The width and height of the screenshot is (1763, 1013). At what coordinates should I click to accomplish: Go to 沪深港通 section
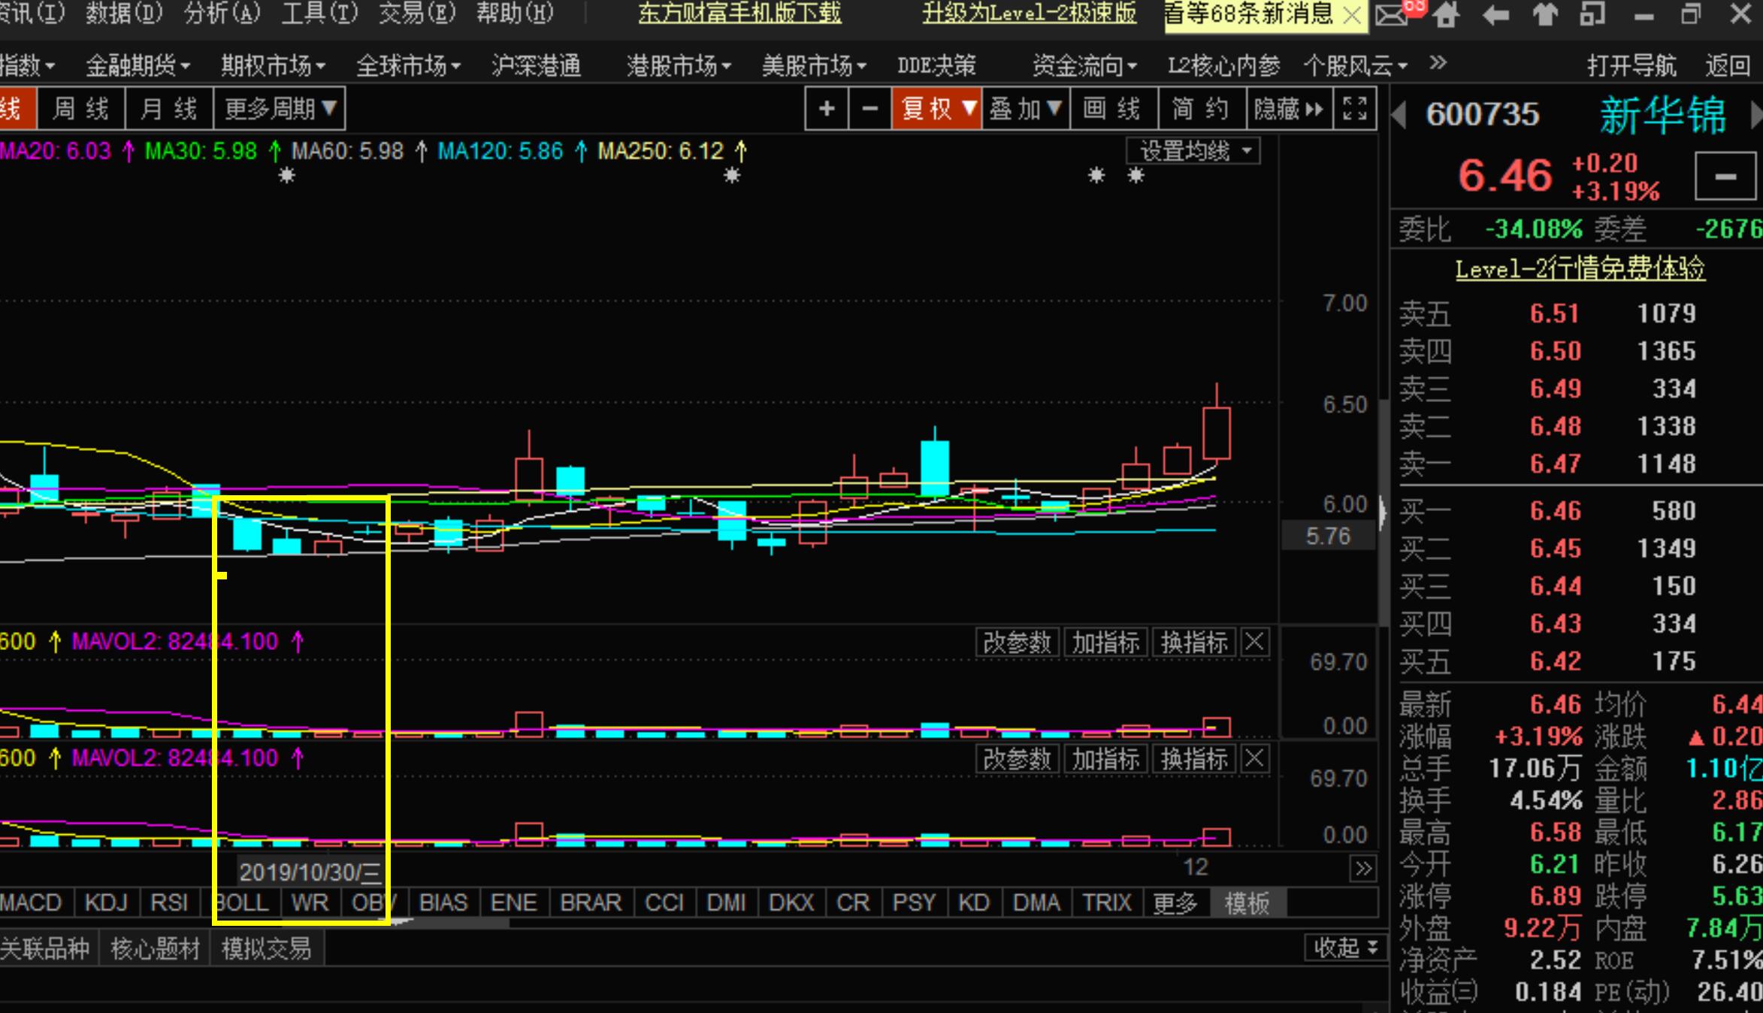click(536, 66)
